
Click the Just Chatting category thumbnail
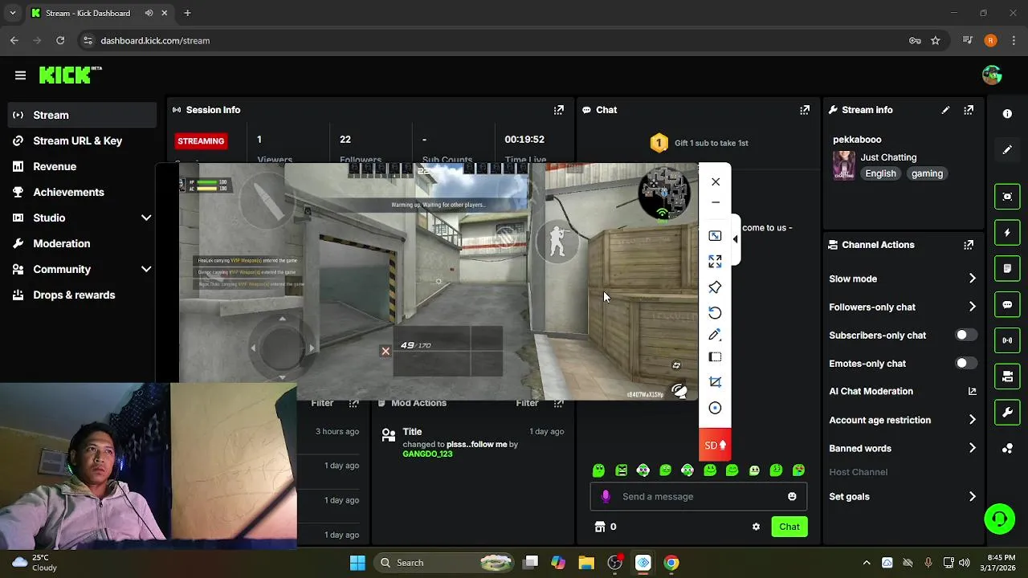pos(843,165)
